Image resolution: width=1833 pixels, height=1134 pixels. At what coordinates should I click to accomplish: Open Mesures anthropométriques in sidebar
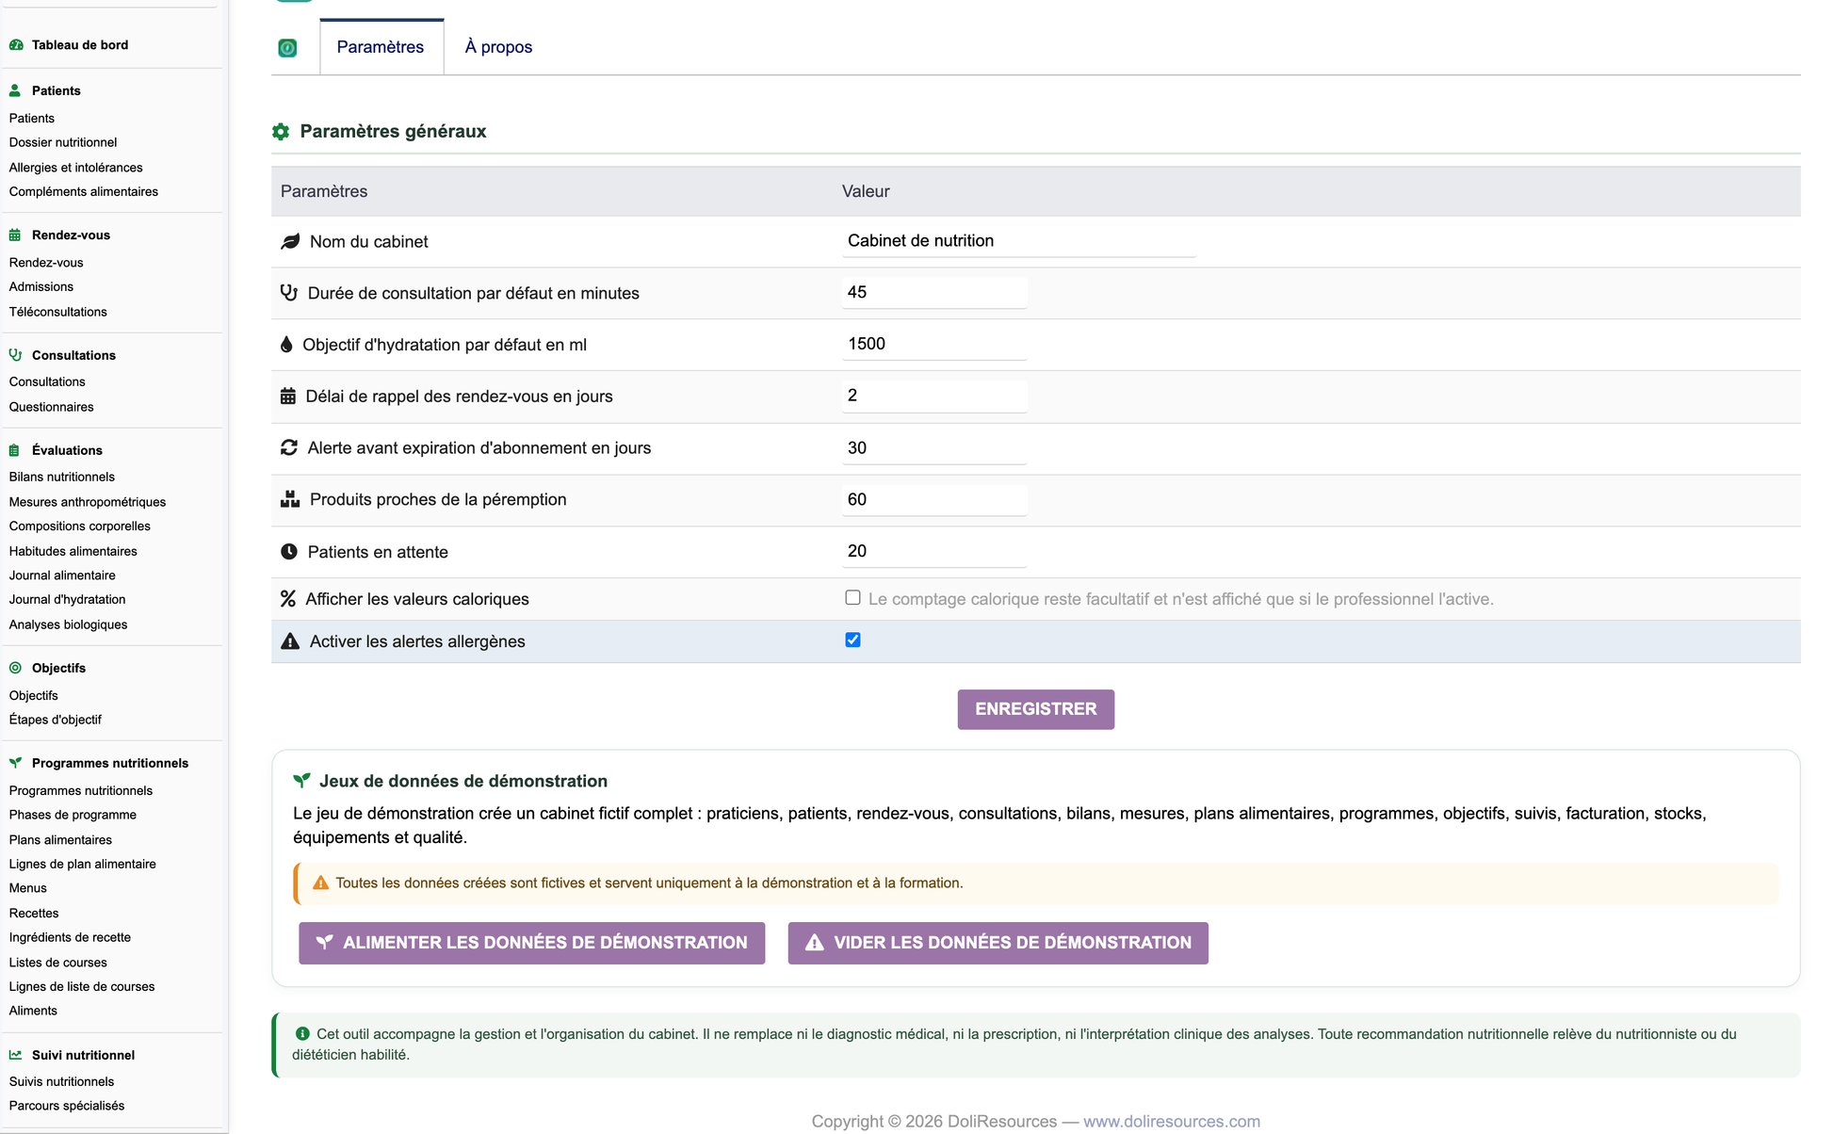coord(87,502)
